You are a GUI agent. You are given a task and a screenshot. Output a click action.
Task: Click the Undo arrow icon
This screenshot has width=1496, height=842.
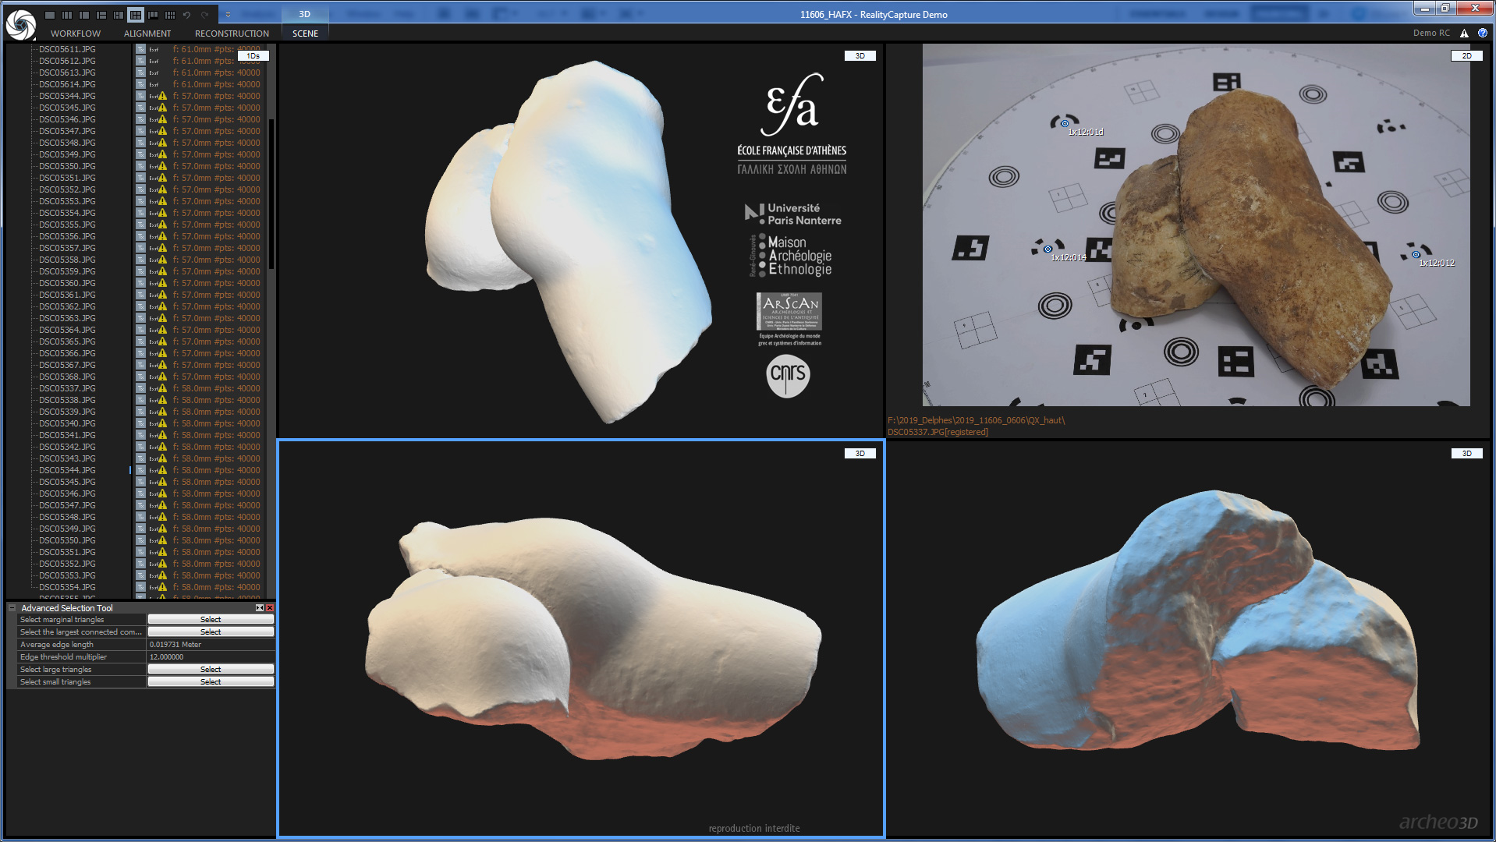pyautogui.click(x=187, y=15)
